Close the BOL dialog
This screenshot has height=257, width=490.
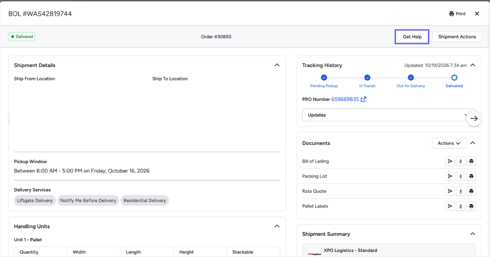pyautogui.click(x=477, y=14)
